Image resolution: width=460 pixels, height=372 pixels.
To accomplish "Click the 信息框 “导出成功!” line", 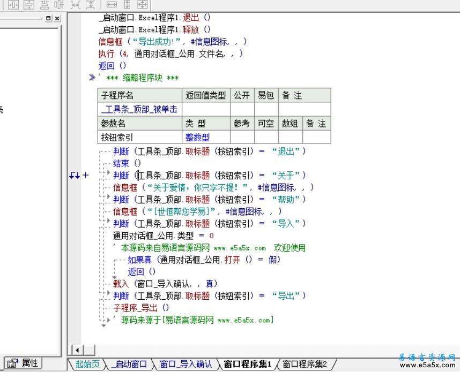I will [x=173, y=42].
